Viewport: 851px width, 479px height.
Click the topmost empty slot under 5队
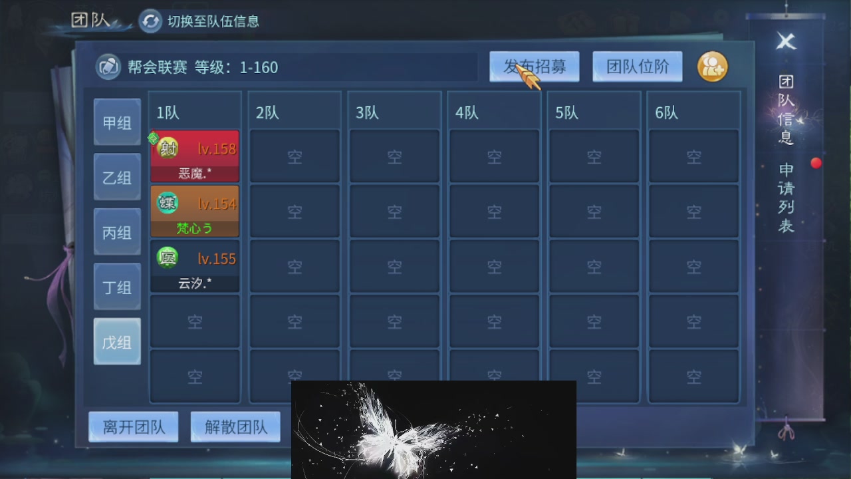594,156
